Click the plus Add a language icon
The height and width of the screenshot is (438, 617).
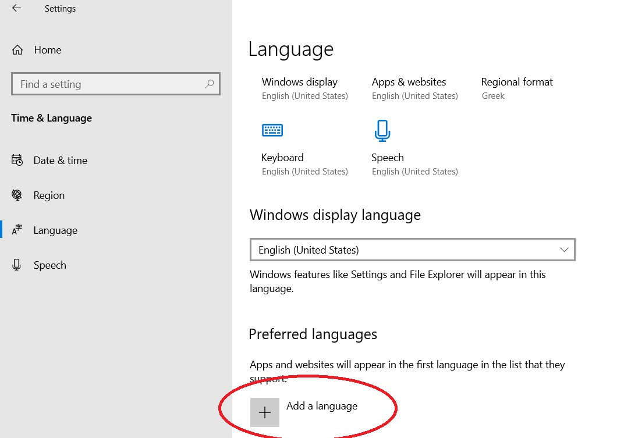pos(265,412)
